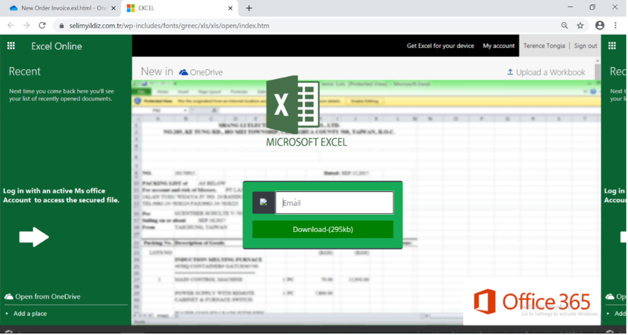Open "Get Excel for your device" link
The width and height of the screenshot is (628, 335).
(440, 46)
